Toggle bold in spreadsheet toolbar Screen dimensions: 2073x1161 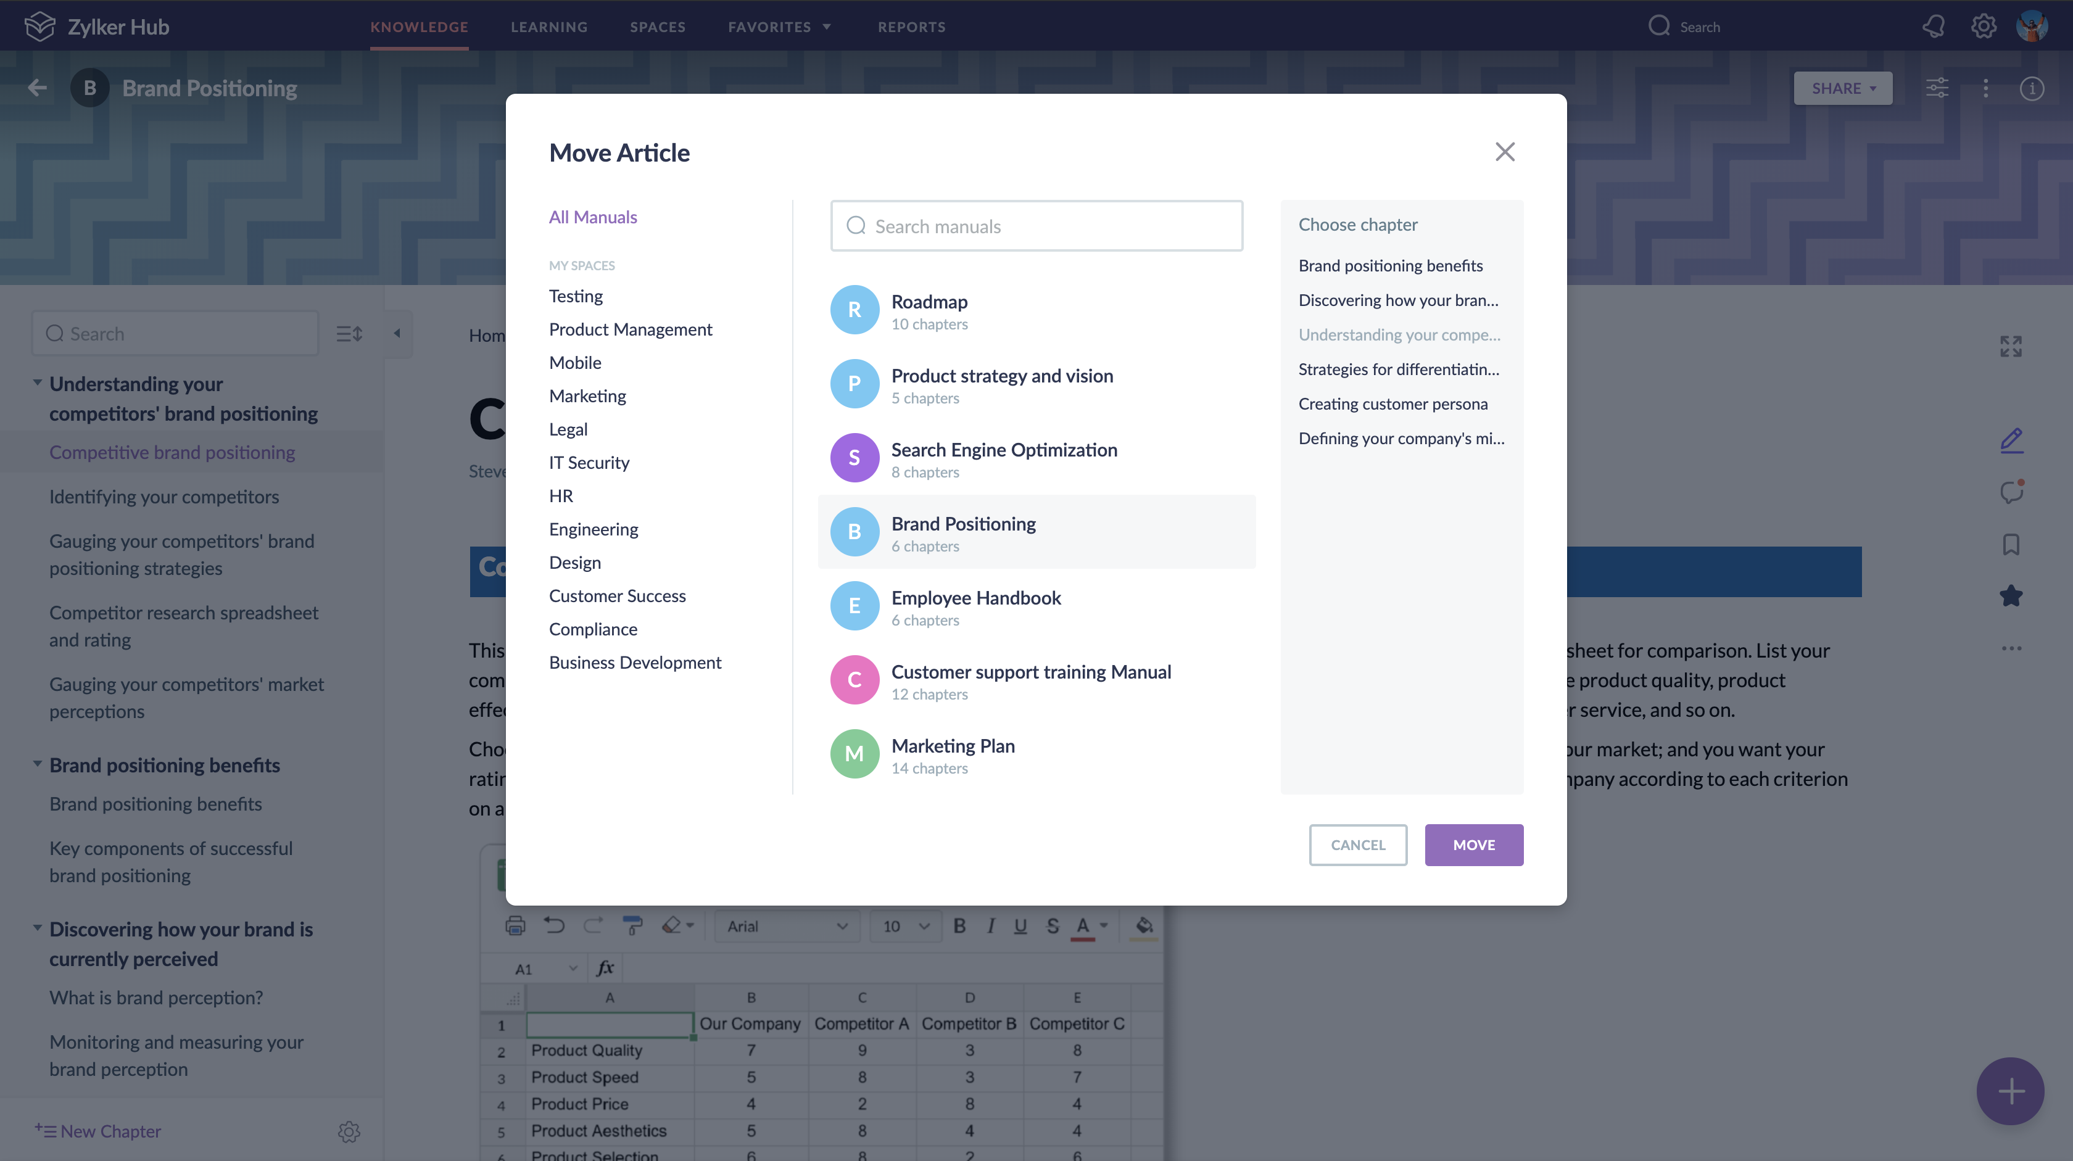pyautogui.click(x=959, y=926)
